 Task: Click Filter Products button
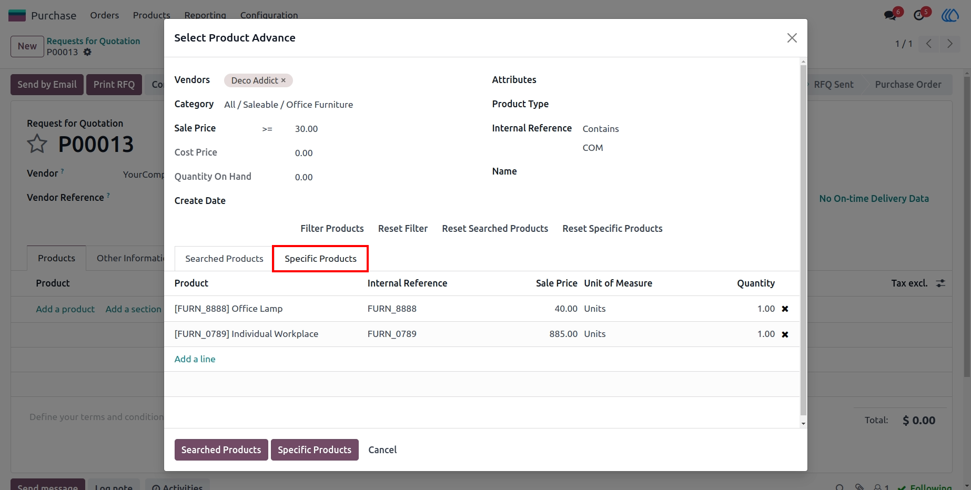332,229
